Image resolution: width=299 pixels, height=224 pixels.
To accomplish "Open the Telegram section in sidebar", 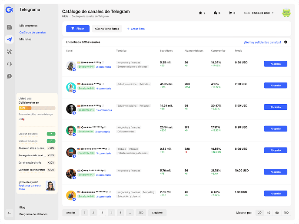I will tap(9, 40).
